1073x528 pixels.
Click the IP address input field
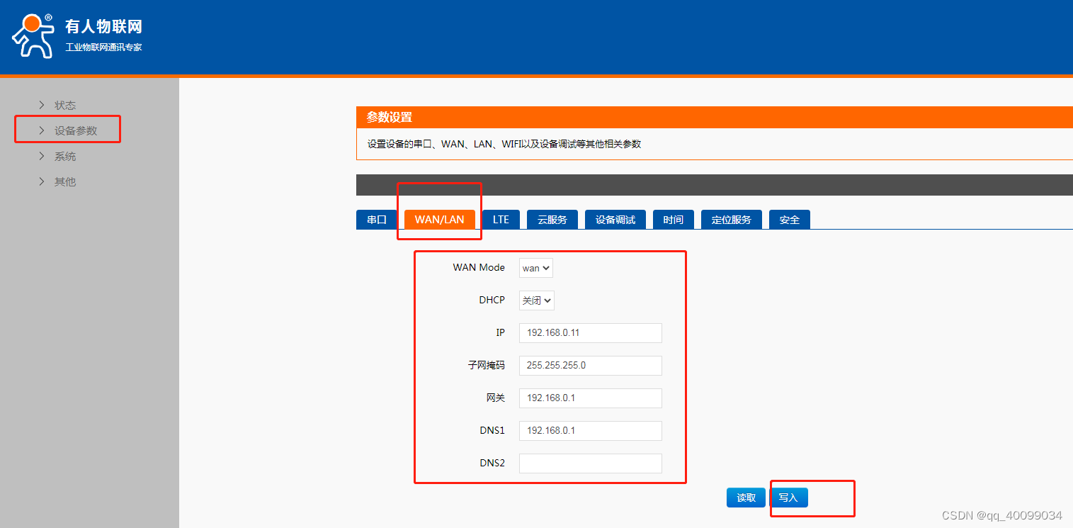tap(591, 333)
